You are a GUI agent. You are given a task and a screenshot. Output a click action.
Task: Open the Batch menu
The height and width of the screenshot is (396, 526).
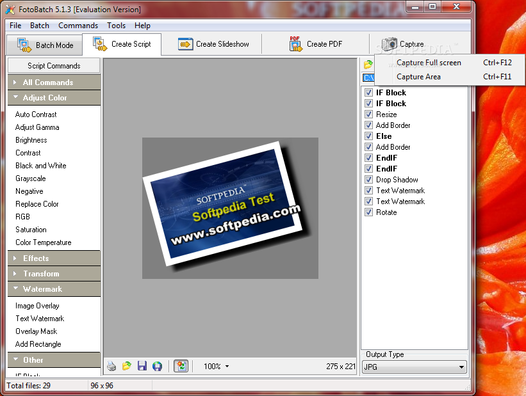point(40,26)
